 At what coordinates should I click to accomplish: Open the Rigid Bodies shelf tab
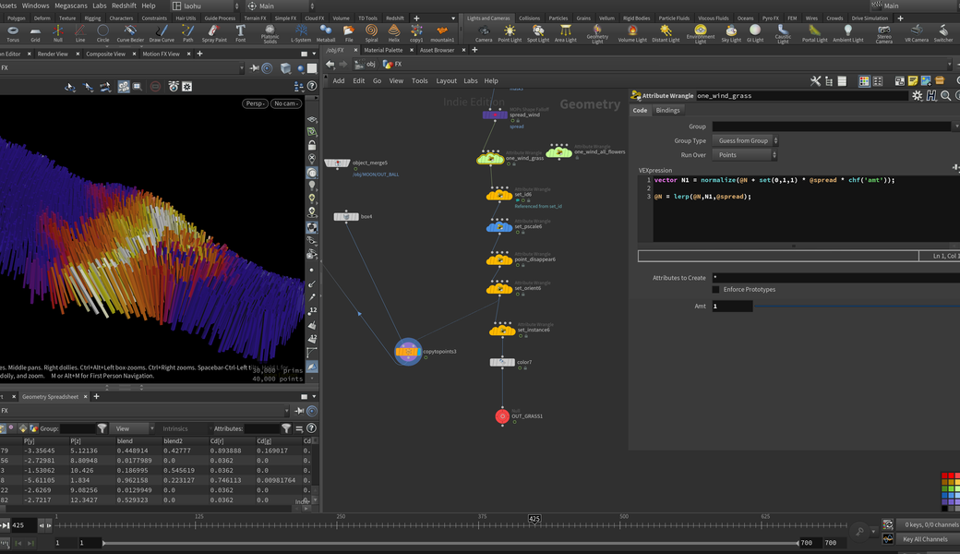(636, 18)
